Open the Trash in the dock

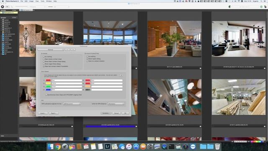[217, 147]
